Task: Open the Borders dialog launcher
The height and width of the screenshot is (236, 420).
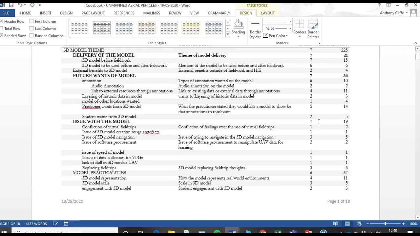Action: pos(319,43)
